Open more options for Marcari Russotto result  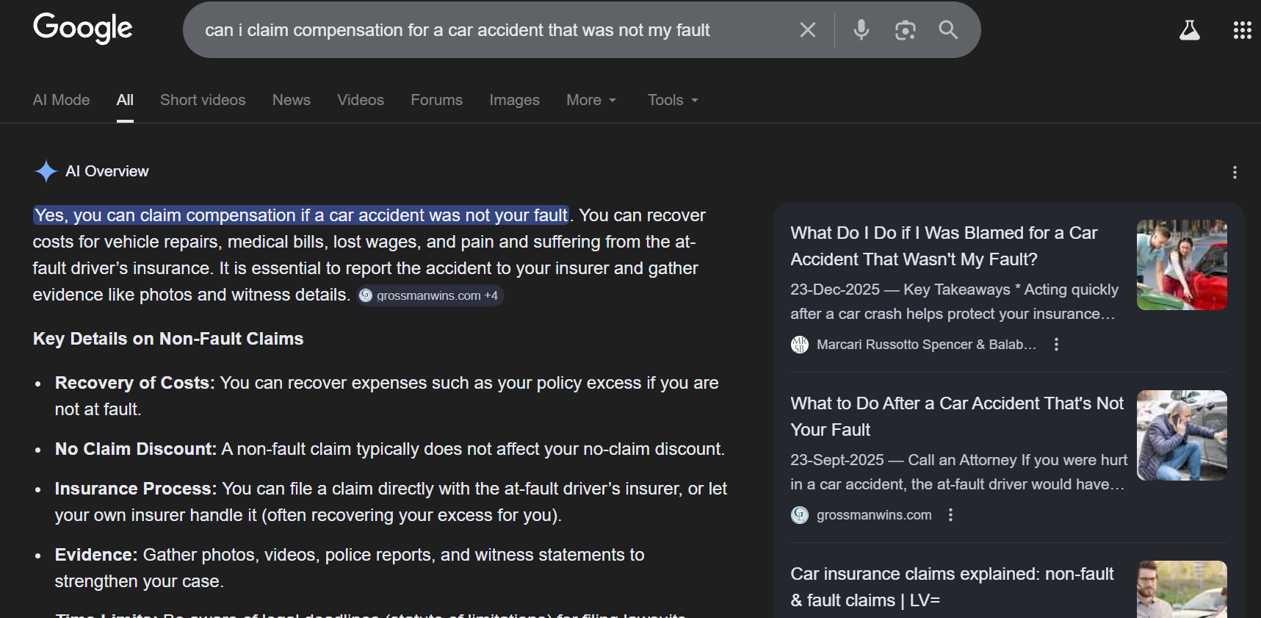click(x=1056, y=344)
